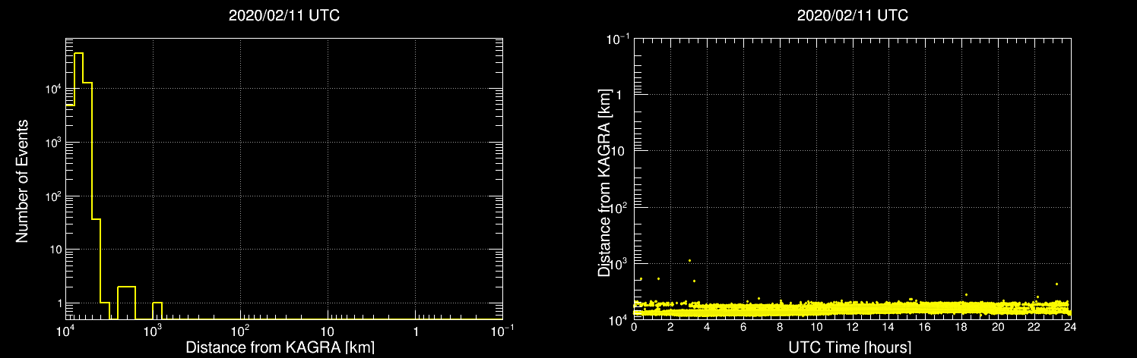The image size is (1137, 358).
Task: Click the 20 tick on UTC Time axis
Action: (998, 327)
